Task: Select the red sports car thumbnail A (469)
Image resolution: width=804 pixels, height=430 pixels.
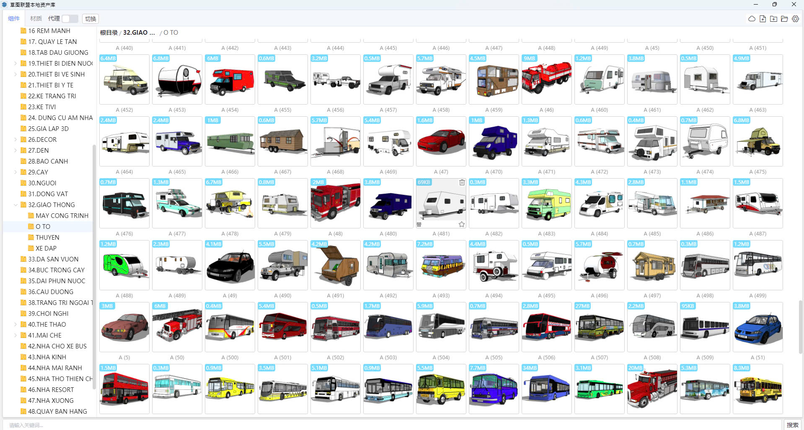Action: coord(441,141)
